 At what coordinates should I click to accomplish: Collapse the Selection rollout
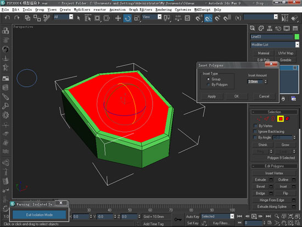point(274,112)
